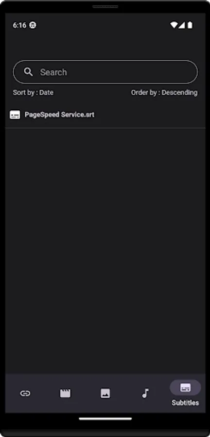Open the PageSpeed Service.srt file entry
The width and height of the screenshot is (210, 437).
click(x=105, y=115)
